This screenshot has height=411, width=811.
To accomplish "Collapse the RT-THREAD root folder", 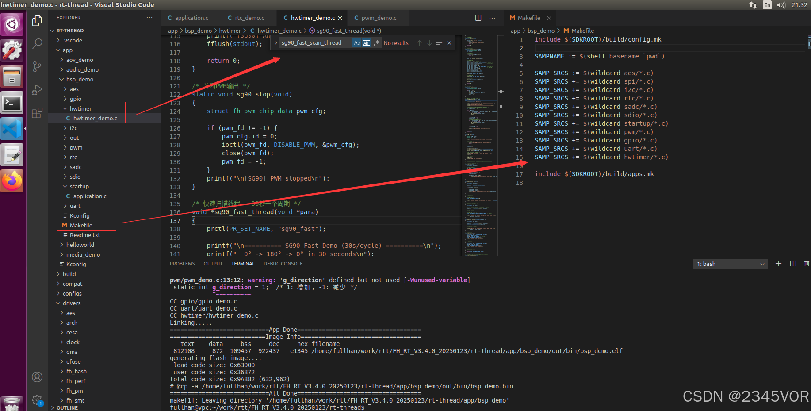I will click(x=104, y=31).
